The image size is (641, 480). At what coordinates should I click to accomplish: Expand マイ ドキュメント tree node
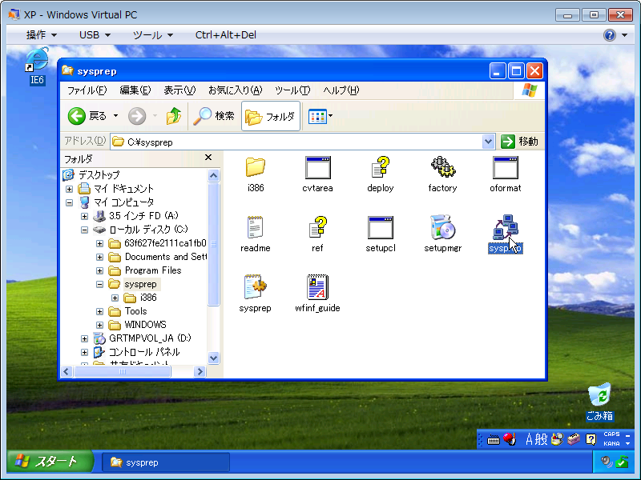[x=69, y=189]
